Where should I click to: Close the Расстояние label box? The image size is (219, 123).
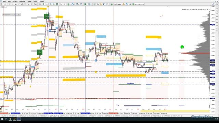pos(19,15)
